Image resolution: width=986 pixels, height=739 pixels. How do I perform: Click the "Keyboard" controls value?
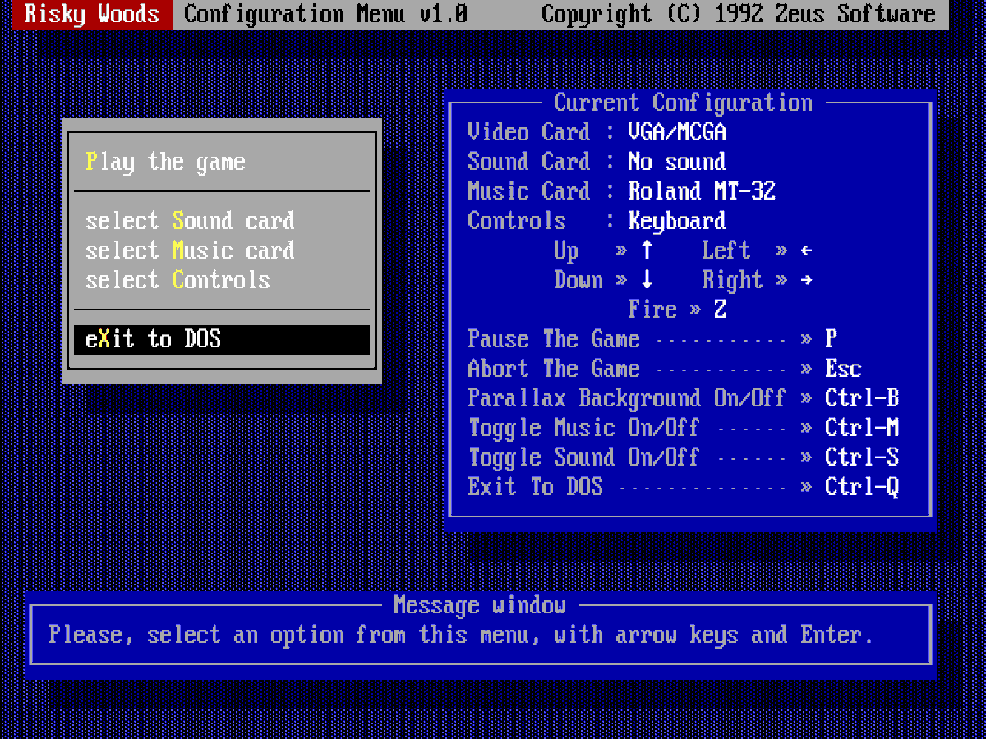(677, 221)
